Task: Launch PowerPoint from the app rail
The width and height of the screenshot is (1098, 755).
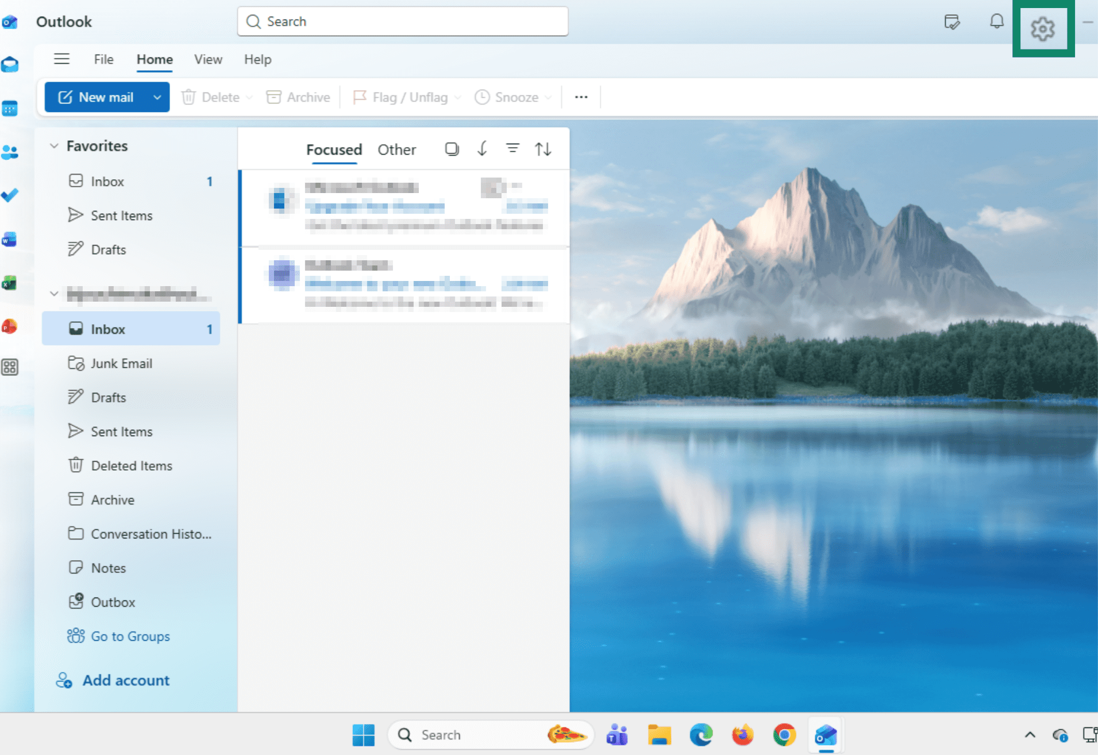Action: pyautogui.click(x=10, y=326)
